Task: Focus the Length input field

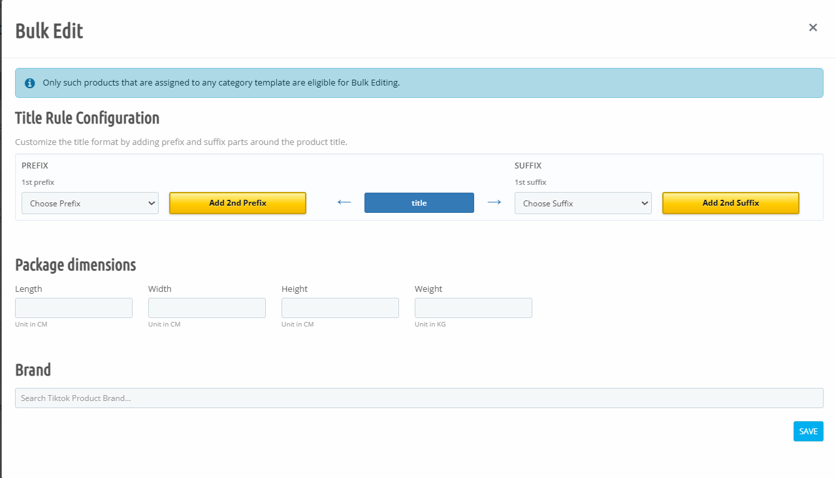Action: [74, 308]
